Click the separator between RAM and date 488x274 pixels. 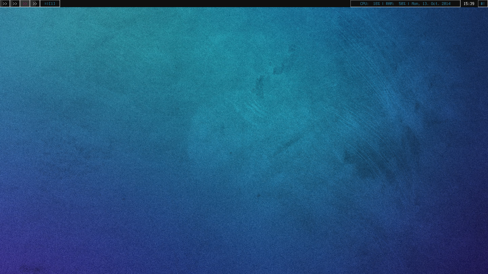click(408, 4)
